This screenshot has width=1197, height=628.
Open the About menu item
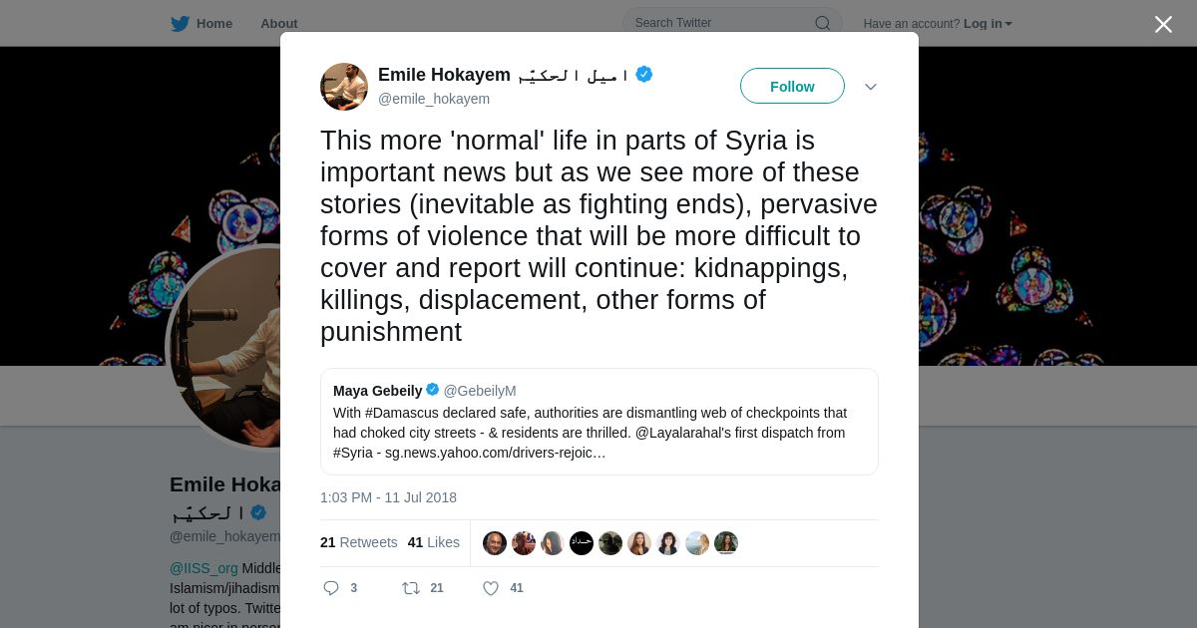(x=279, y=23)
